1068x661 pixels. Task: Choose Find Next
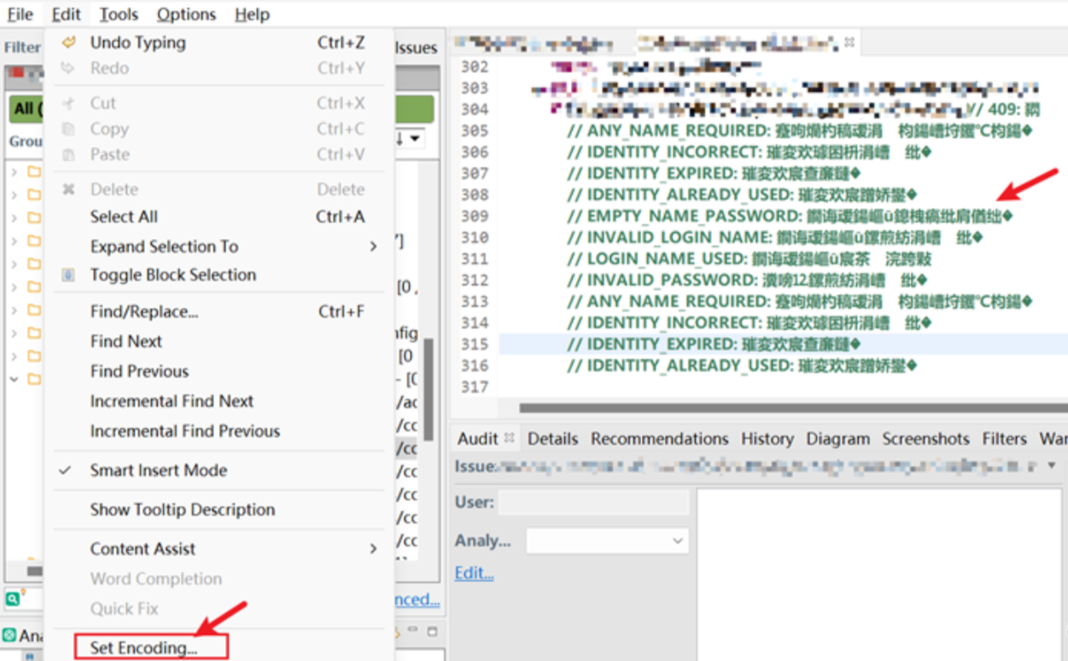219,341
